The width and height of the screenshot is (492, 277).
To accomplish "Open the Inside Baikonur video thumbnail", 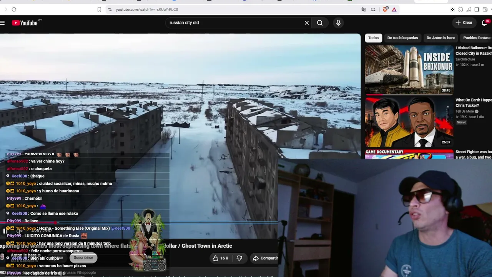I will [x=409, y=70].
